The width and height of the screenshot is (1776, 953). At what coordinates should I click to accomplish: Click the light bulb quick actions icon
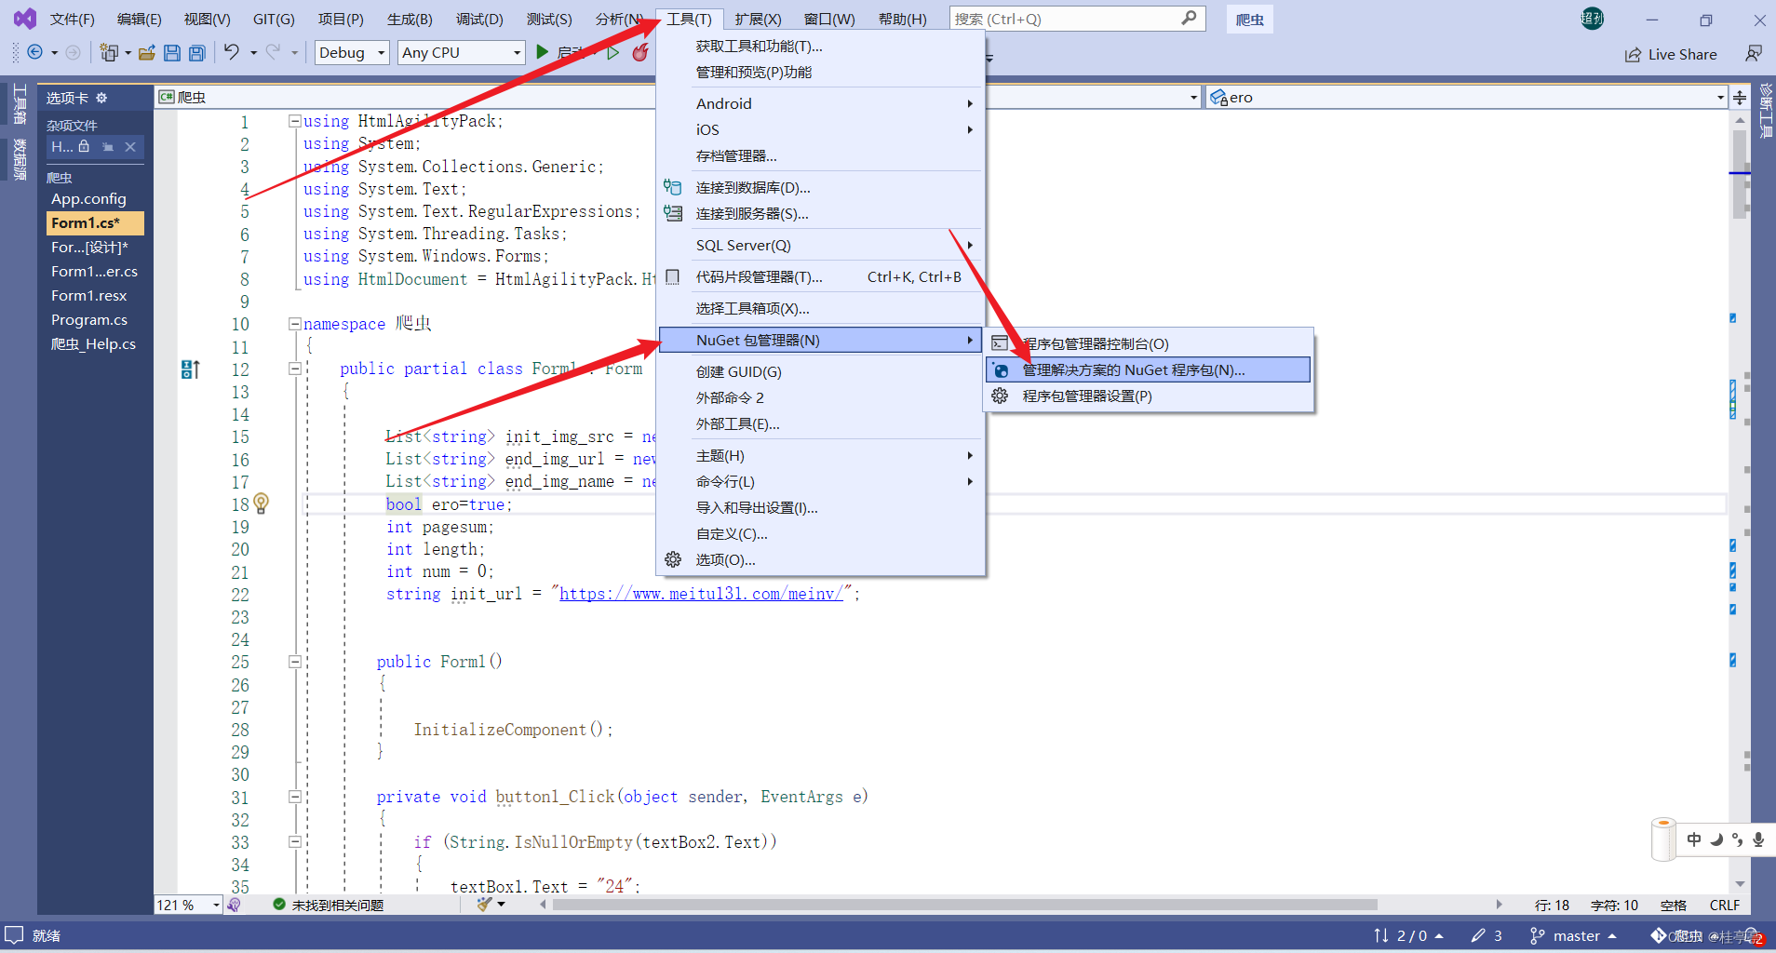click(261, 503)
